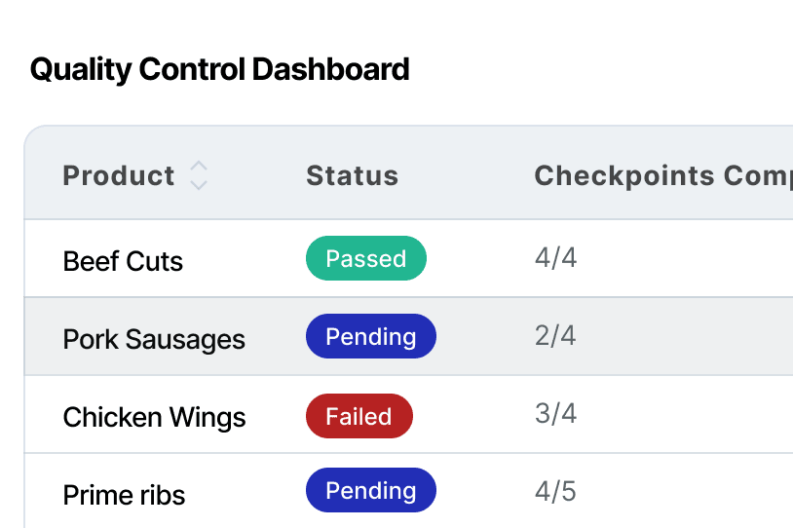Select the Prime ribs product name
793x528 pixels.
coord(124,495)
